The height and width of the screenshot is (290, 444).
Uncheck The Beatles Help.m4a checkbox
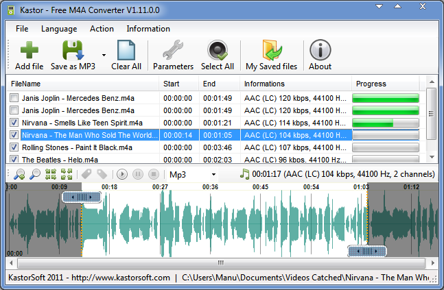tap(14, 159)
